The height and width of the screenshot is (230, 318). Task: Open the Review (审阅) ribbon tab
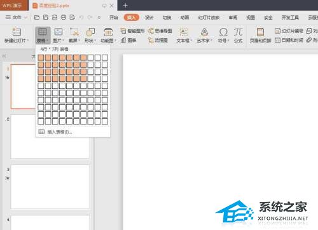[x=233, y=17]
